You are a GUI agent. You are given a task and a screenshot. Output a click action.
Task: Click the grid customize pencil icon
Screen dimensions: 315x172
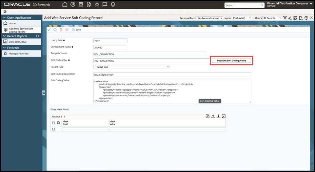click(208, 116)
